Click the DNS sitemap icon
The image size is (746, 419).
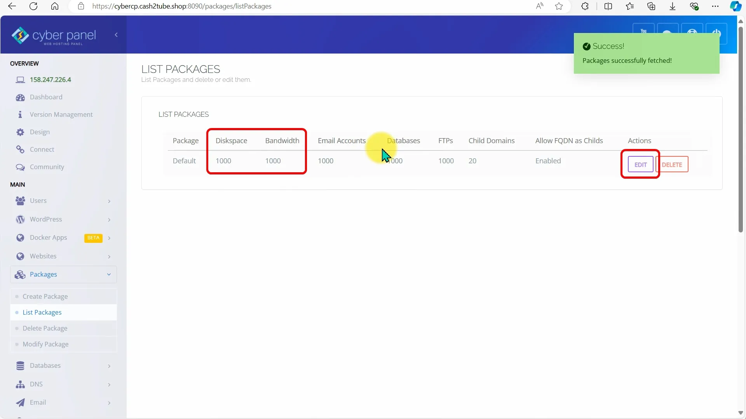tap(20, 384)
